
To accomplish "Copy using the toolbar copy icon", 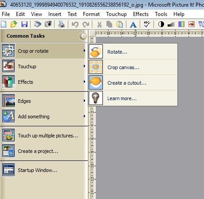I will 110,24.
